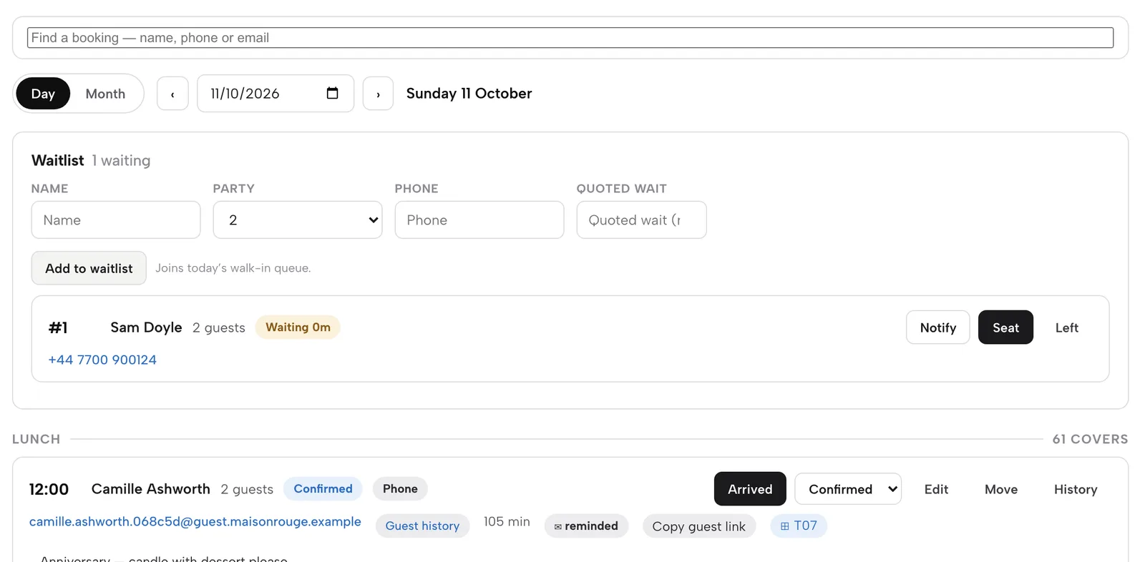
Task: Click the Sunday 11 October heading
Action: [x=469, y=94]
